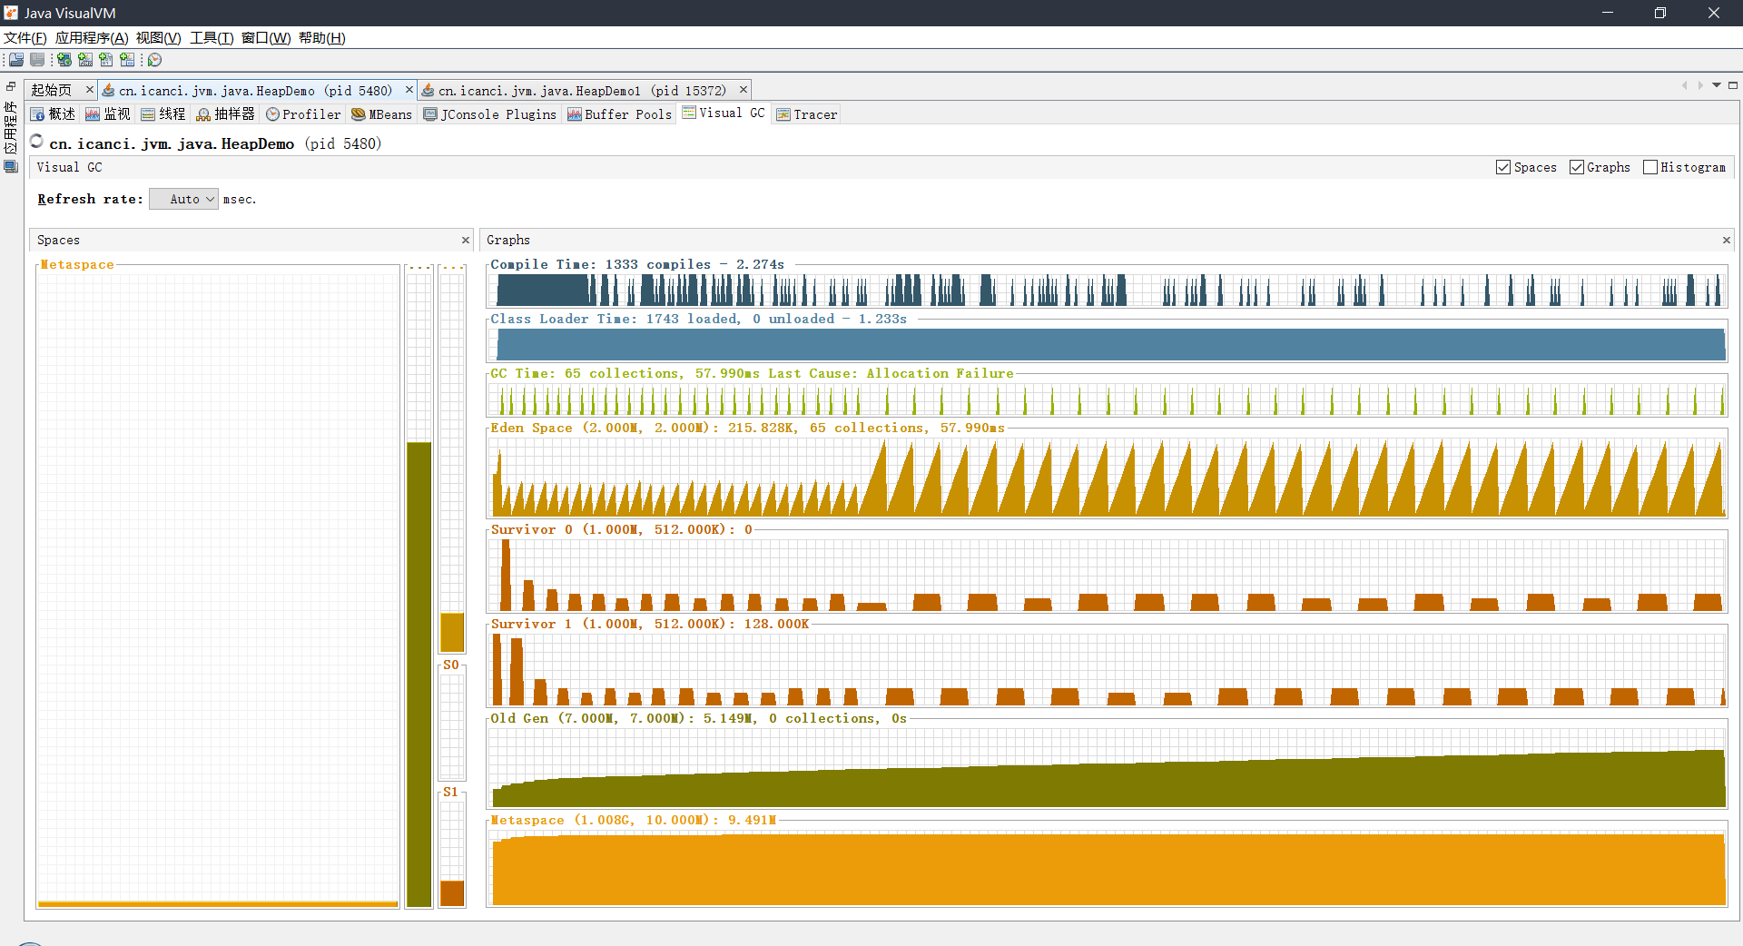Click the Class Loader Time graph
The image size is (1743, 946).
pyautogui.click(x=1107, y=344)
